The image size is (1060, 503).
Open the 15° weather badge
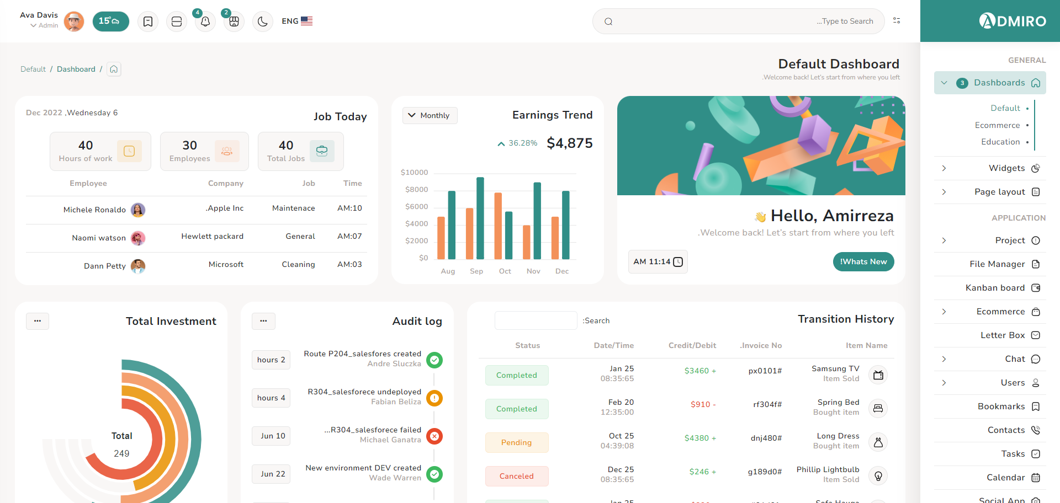point(110,22)
